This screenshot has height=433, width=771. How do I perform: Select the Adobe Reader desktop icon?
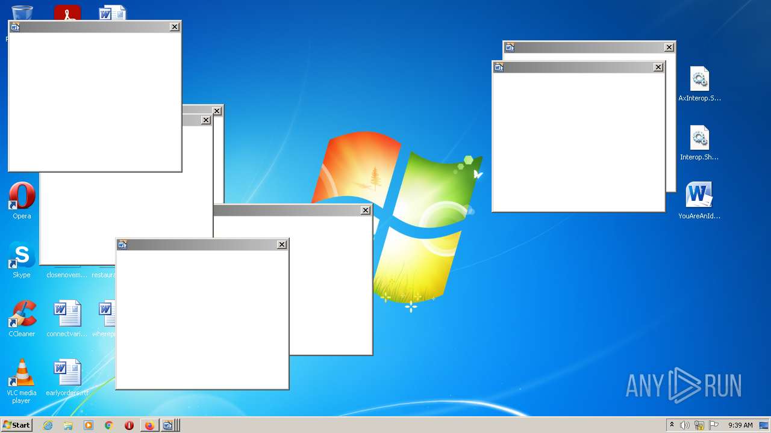[67, 12]
